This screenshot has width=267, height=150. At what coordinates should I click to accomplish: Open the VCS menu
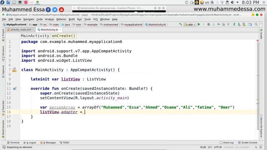[x=96, y=19]
